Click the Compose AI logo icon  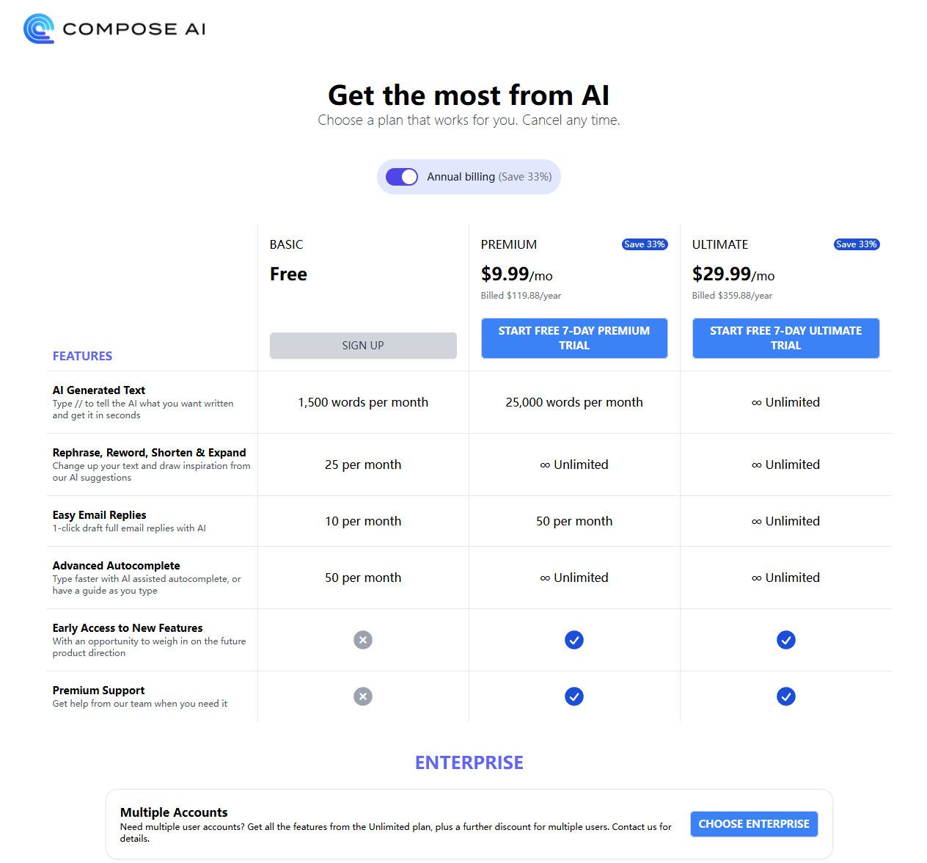[39, 29]
